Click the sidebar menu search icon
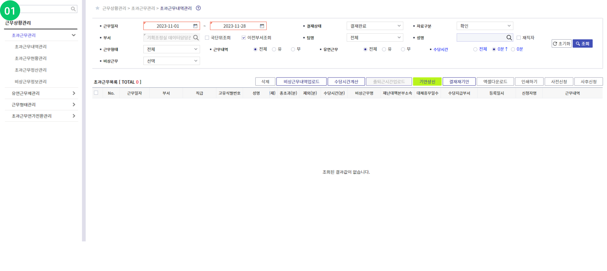Image resolution: width=607 pixels, height=271 pixels. coord(73,9)
